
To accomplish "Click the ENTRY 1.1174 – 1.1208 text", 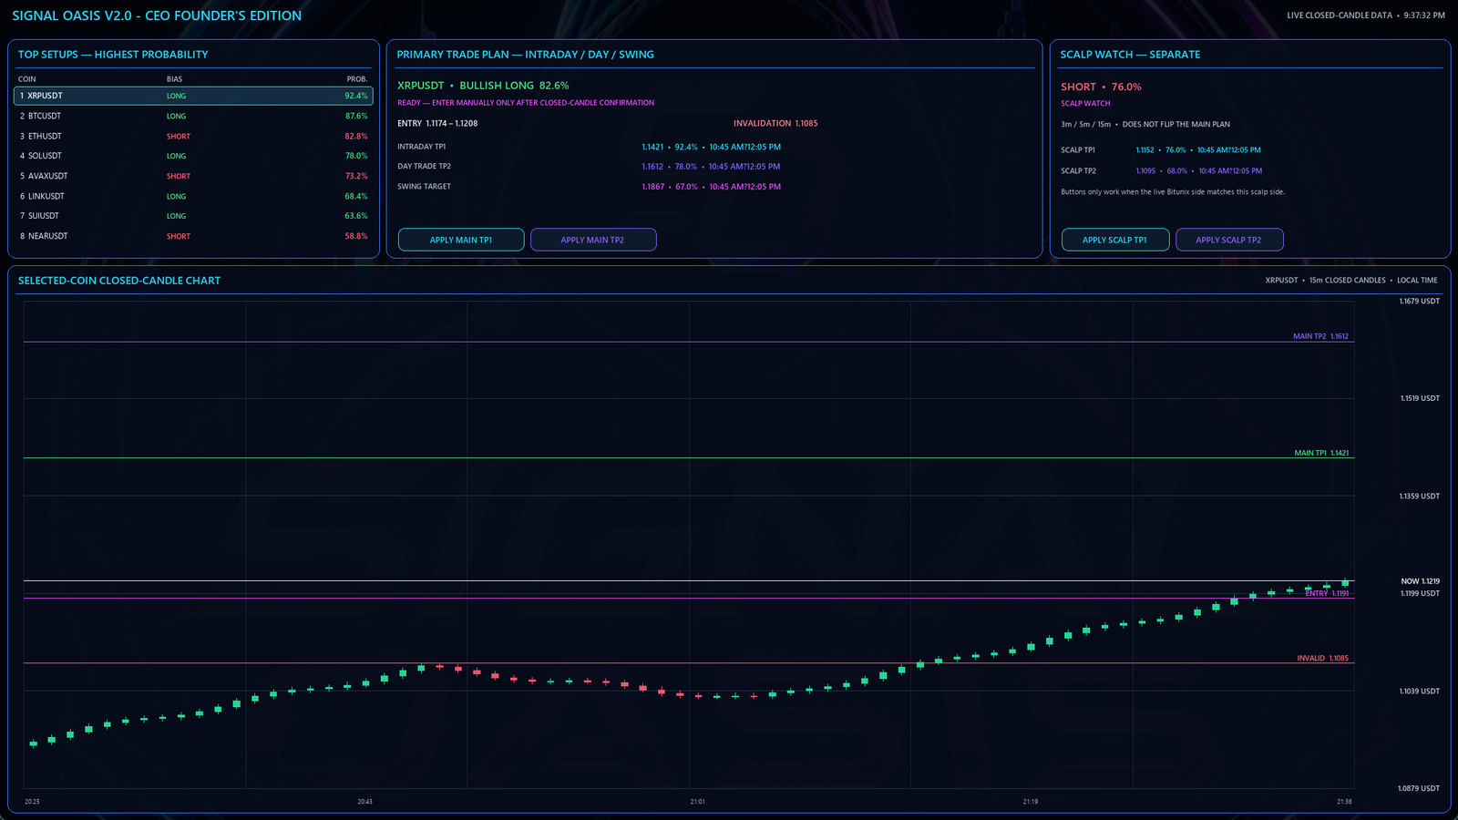I will click(x=437, y=124).
